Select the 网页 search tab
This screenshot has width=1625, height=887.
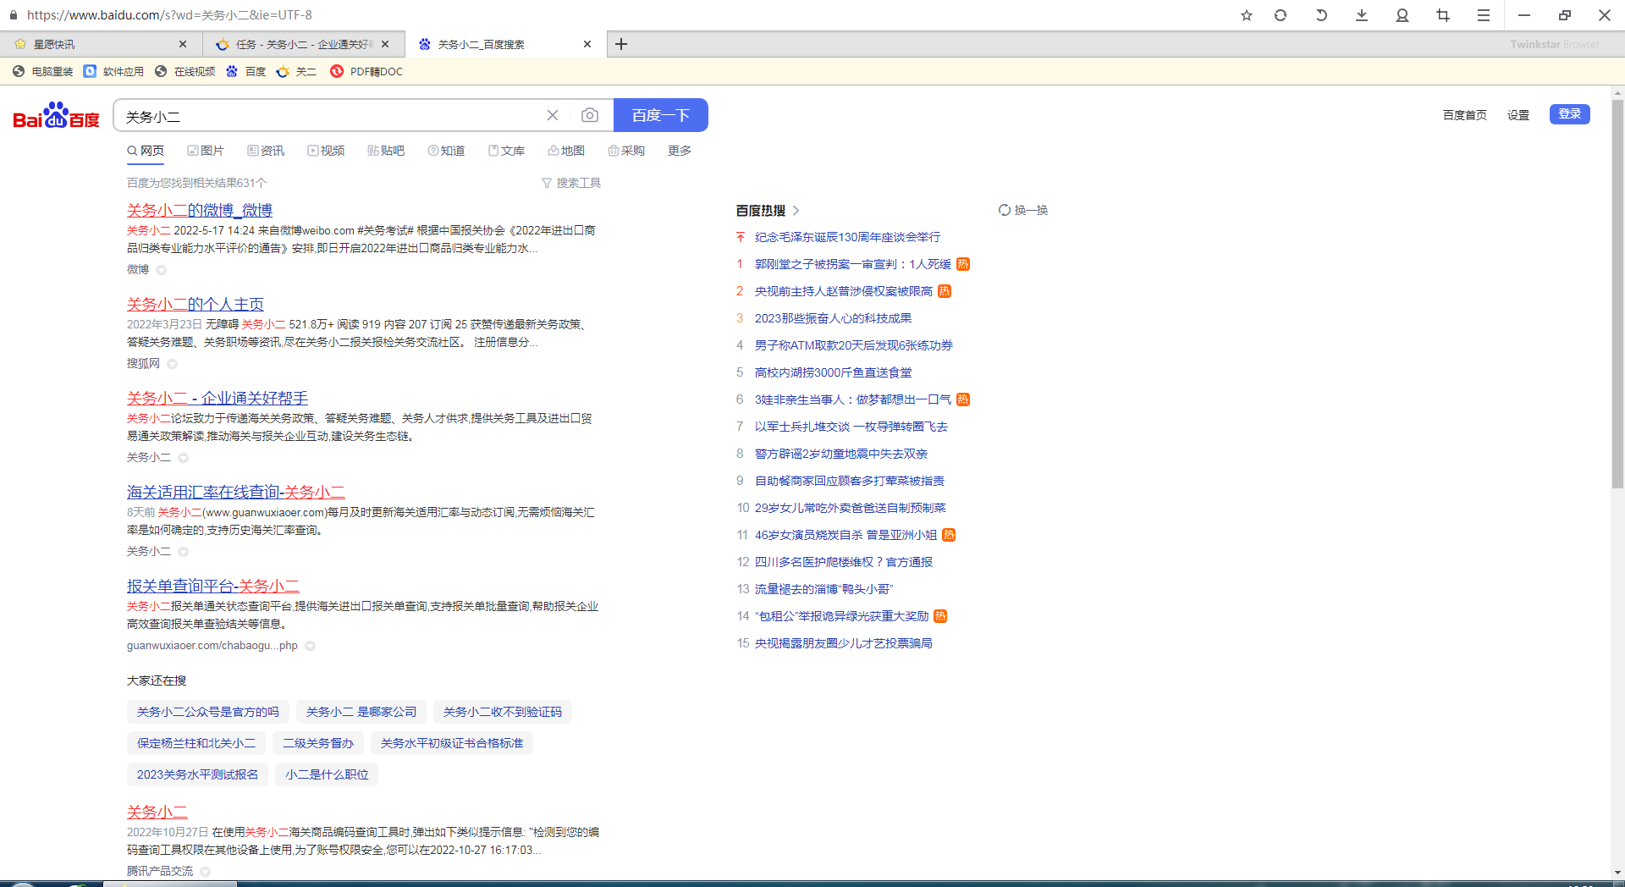point(146,151)
